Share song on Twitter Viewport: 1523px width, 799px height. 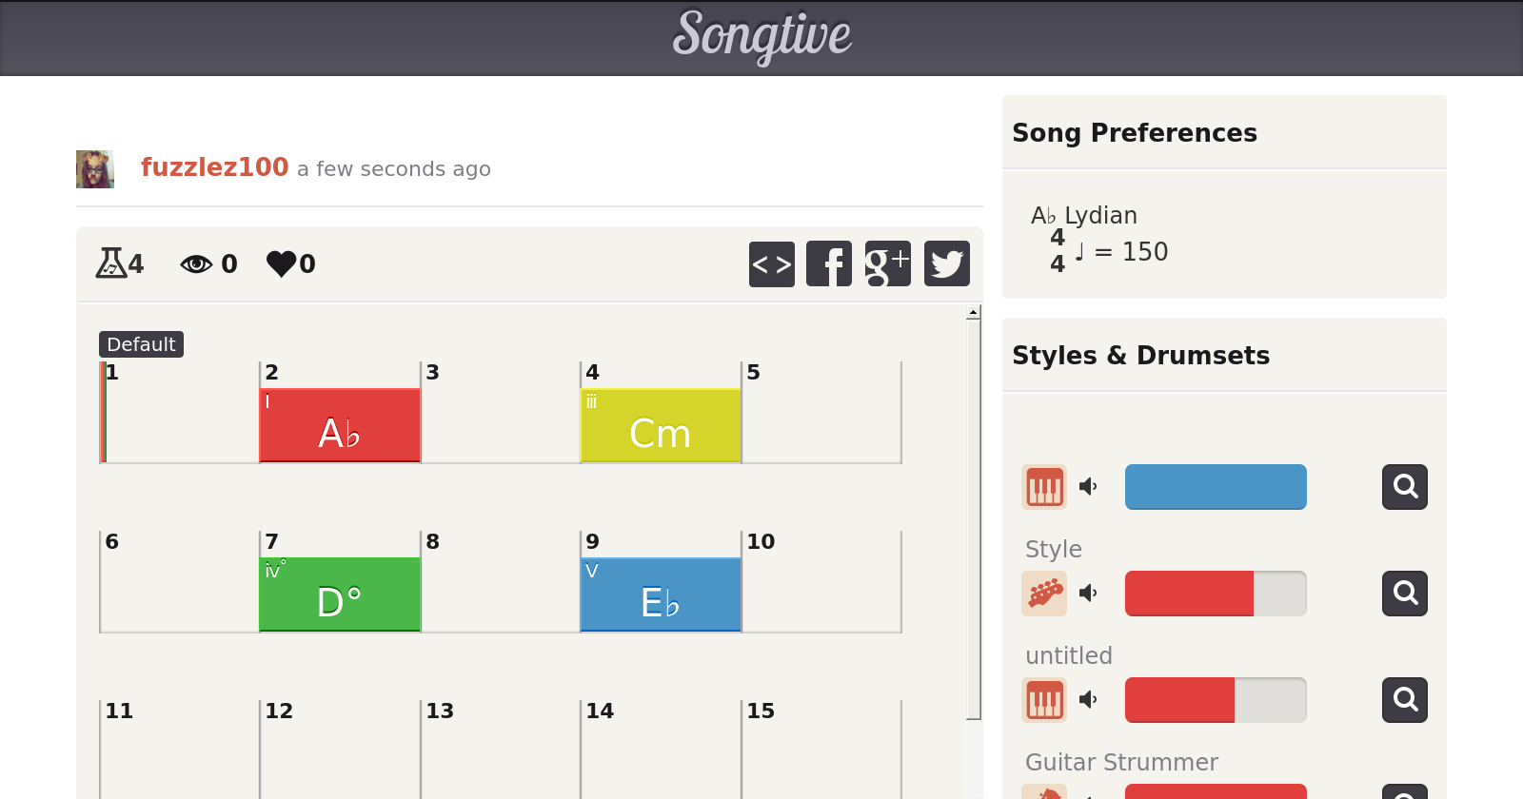[946, 263]
